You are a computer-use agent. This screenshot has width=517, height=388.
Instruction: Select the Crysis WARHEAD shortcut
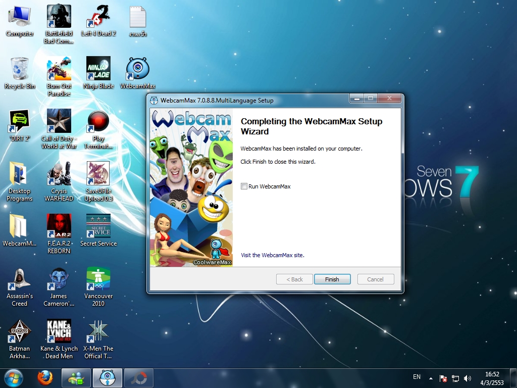[x=59, y=181]
